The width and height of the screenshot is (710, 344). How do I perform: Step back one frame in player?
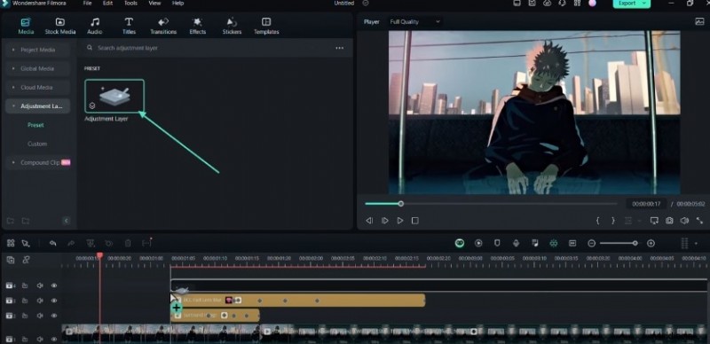(369, 221)
